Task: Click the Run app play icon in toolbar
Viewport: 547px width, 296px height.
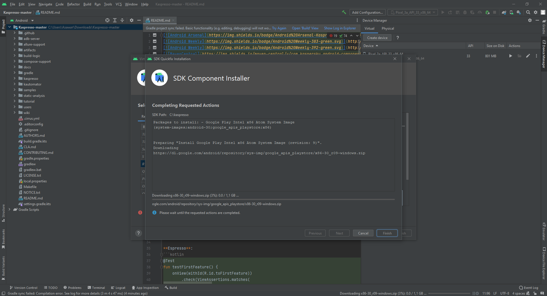Action: click(x=443, y=12)
